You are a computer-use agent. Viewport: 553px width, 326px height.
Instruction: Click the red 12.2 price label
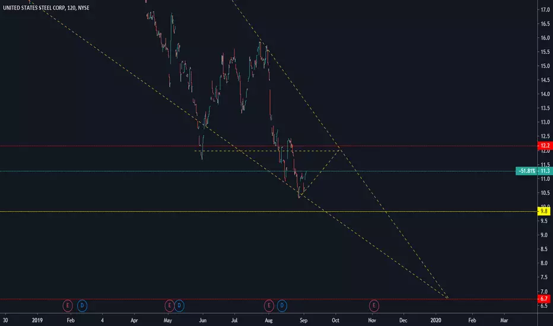click(x=545, y=146)
